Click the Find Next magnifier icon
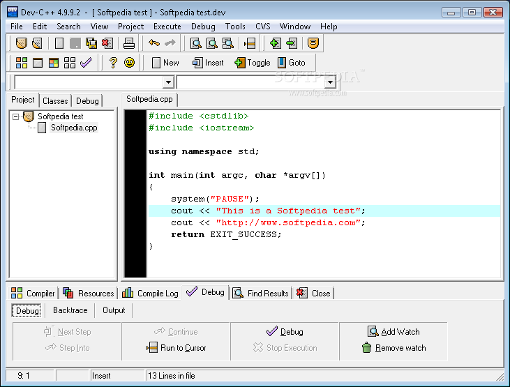This screenshot has height=387, width=510. [228, 43]
